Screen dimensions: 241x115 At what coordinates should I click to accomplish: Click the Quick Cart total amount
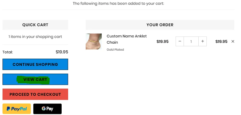[62, 52]
